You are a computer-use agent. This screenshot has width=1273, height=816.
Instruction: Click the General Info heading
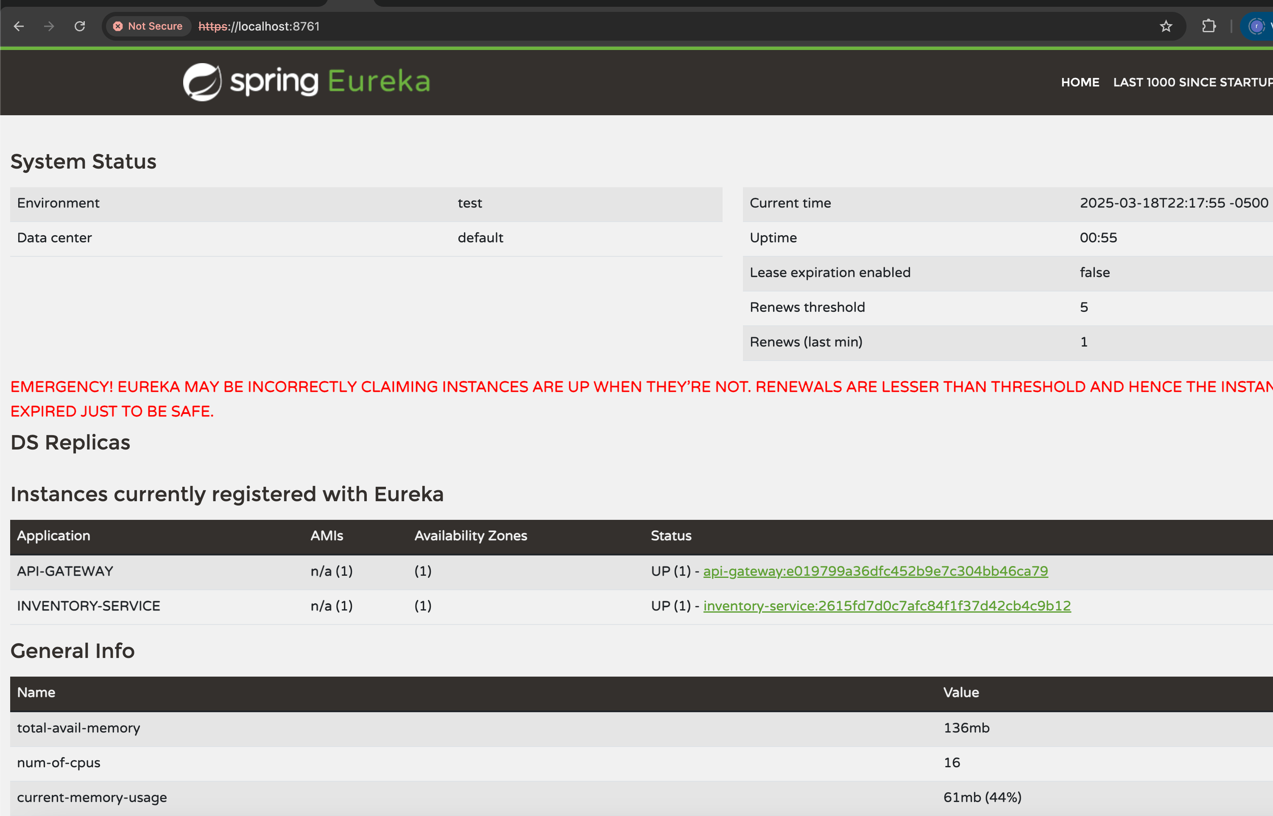[x=73, y=651]
